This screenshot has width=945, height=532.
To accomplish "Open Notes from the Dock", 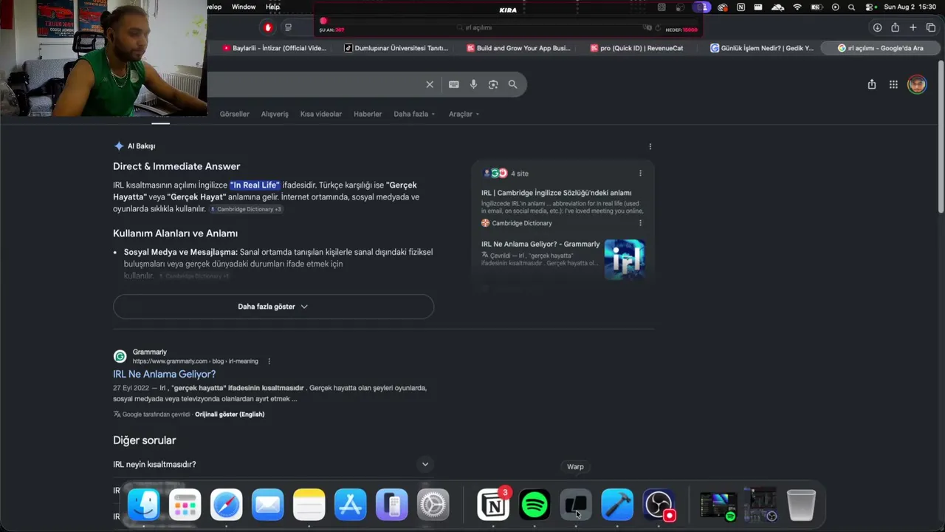I will (x=309, y=505).
